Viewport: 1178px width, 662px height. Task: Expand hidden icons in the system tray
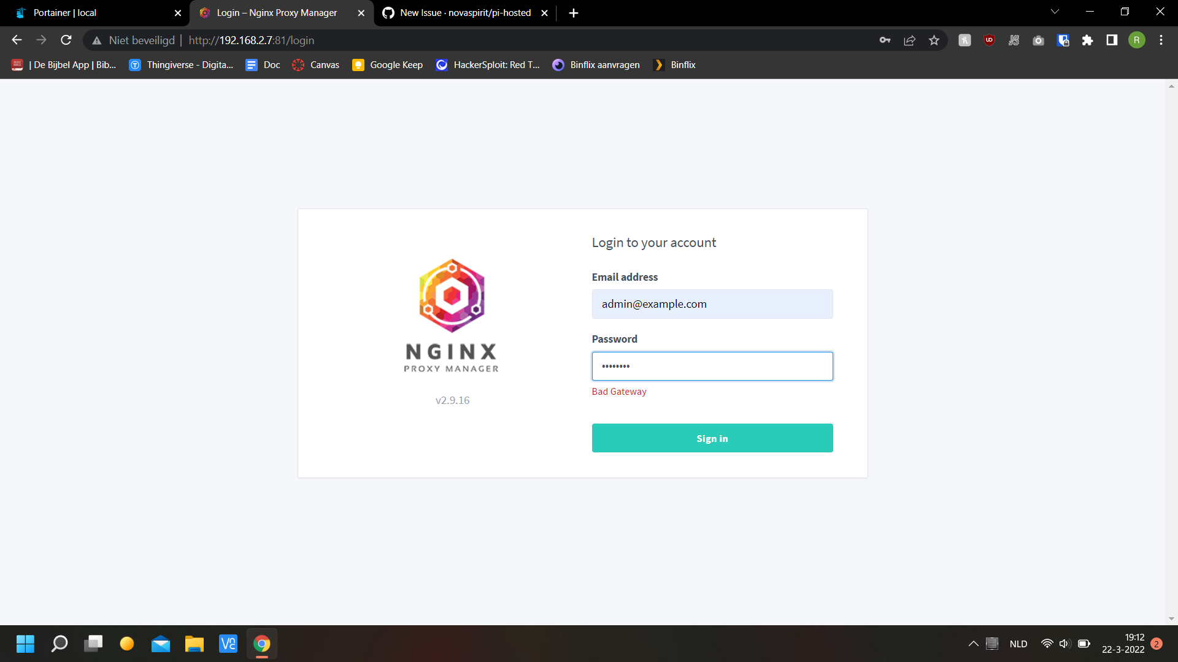click(972, 644)
